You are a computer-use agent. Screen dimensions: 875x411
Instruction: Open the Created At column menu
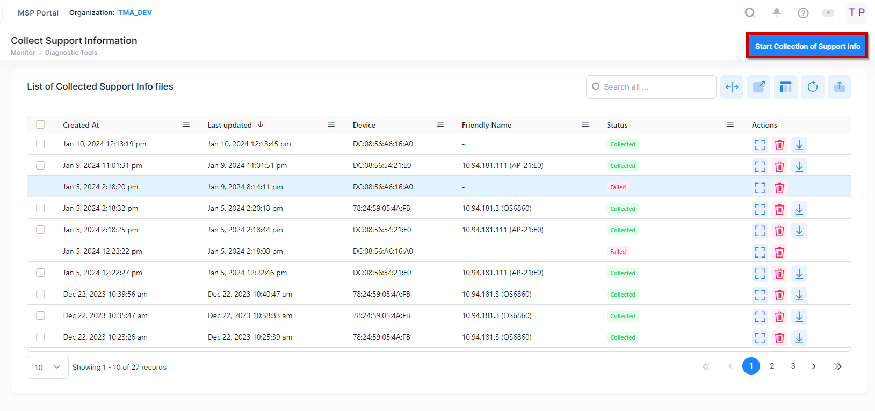(186, 124)
